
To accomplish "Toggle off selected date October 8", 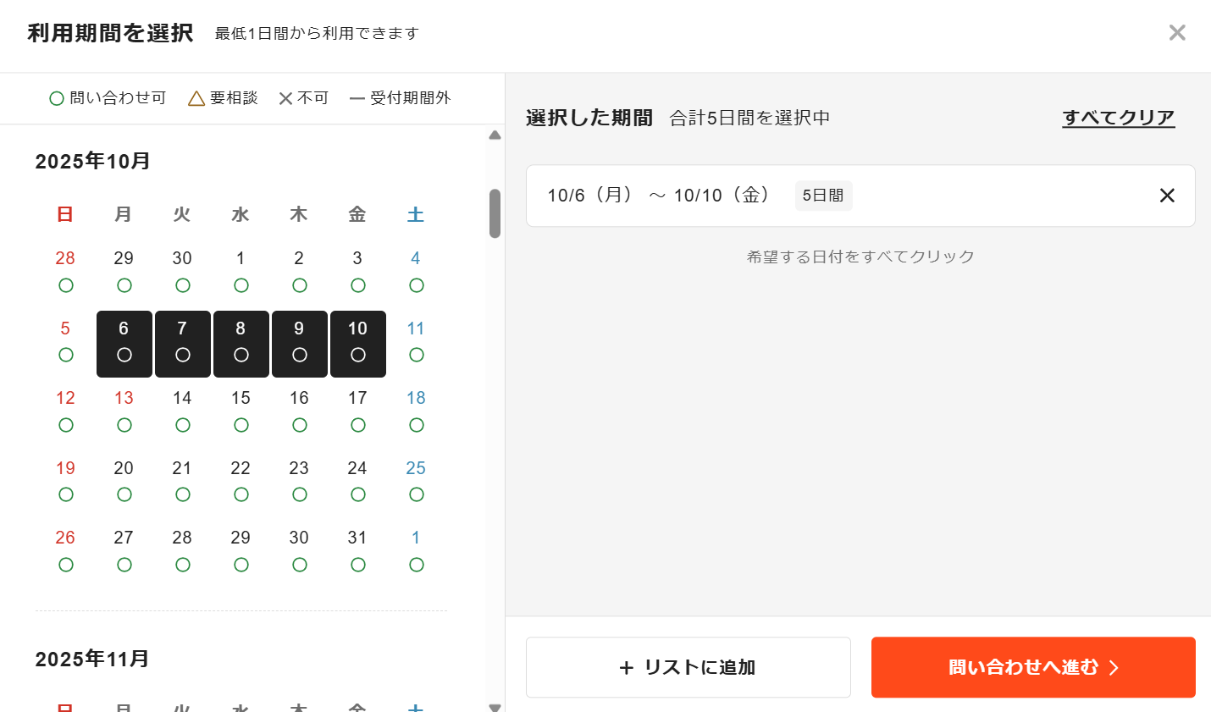I will pos(241,343).
